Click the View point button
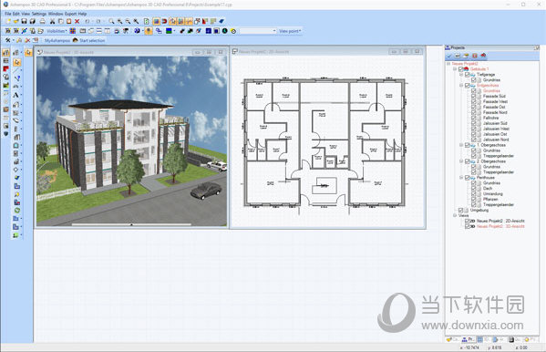The width and height of the screenshot is (546, 352). 290,31
